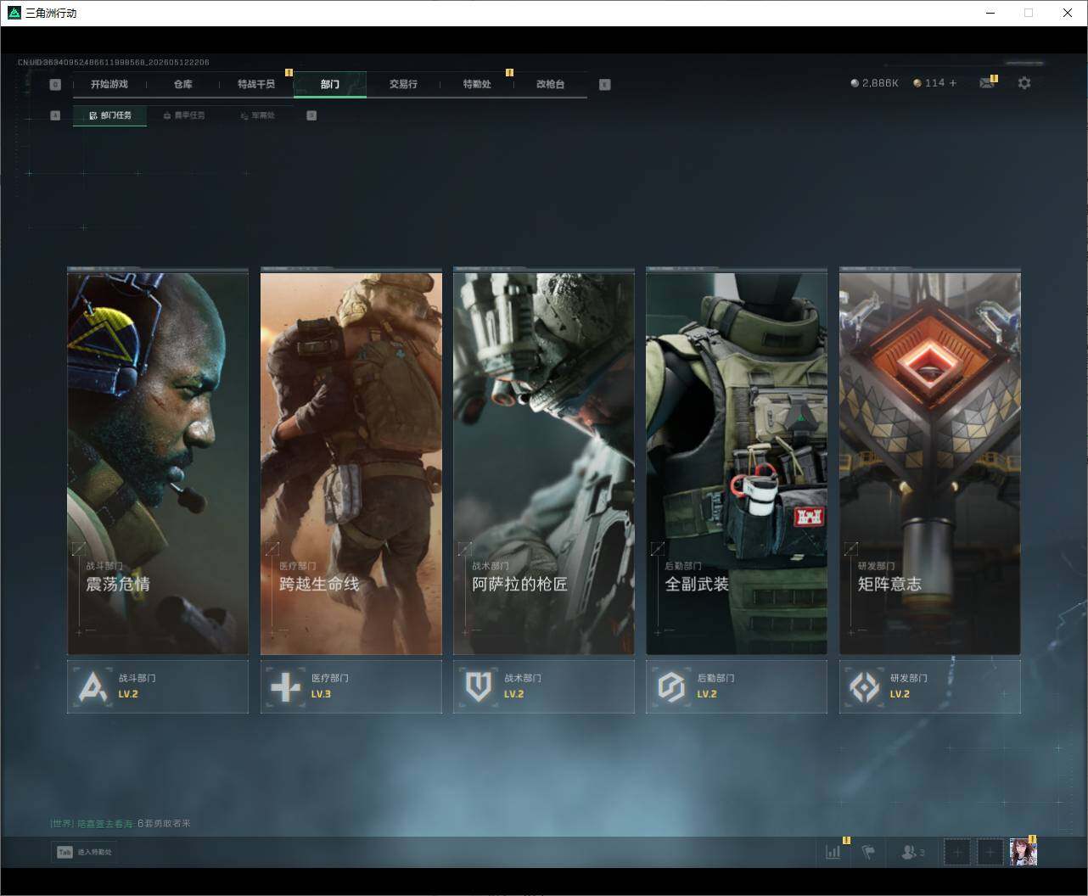Open the mail envelope icon
This screenshot has height=896, width=1088.
click(987, 83)
